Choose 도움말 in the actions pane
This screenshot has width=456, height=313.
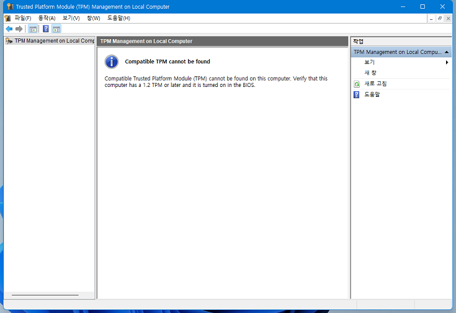(x=372, y=94)
